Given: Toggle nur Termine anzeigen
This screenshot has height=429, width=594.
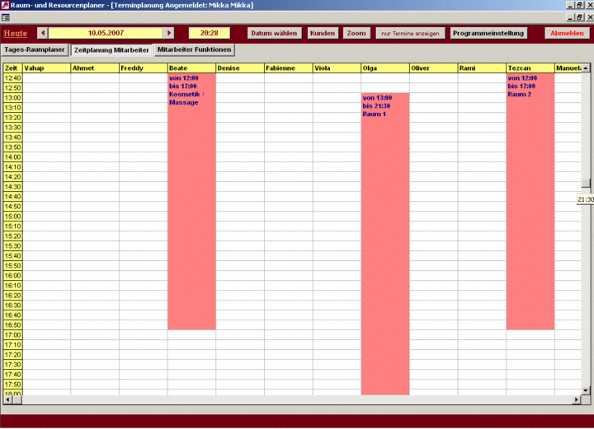Looking at the screenshot, I should click(x=410, y=33).
